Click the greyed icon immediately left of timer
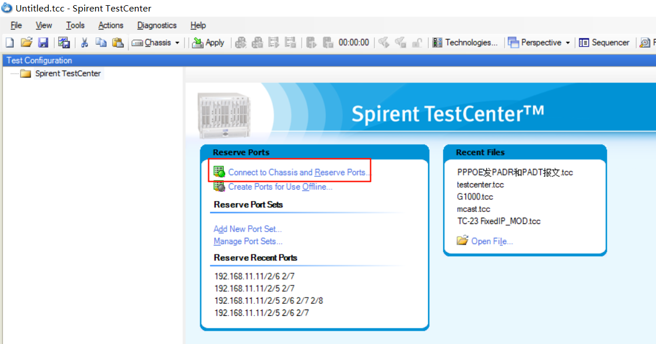The image size is (656, 344). click(x=328, y=42)
